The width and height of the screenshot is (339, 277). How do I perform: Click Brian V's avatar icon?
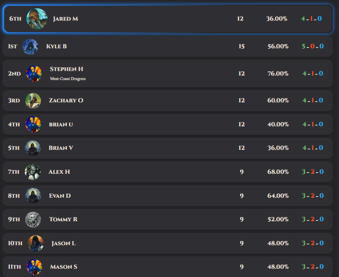coord(33,148)
